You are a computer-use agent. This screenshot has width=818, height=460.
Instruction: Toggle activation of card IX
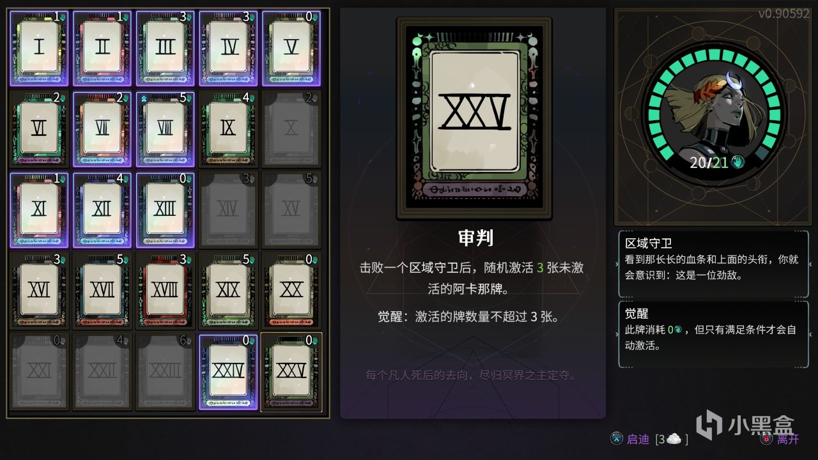(229, 129)
